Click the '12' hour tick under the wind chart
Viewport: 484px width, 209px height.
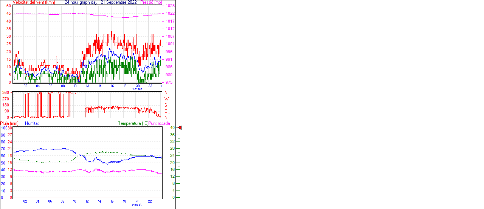tap(87, 86)
